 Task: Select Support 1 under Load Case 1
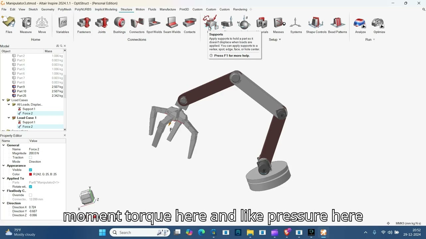29,122
